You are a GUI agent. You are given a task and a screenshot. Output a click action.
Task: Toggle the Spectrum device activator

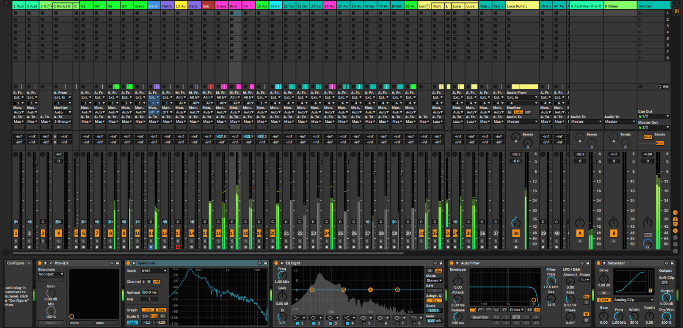(128, 263)
